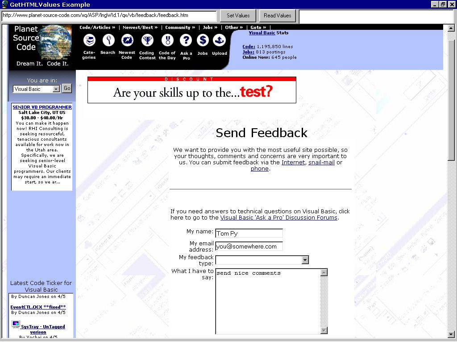
Task: Follow the snail-mail link
Action: pyautogui.click(x=321, y=162)
